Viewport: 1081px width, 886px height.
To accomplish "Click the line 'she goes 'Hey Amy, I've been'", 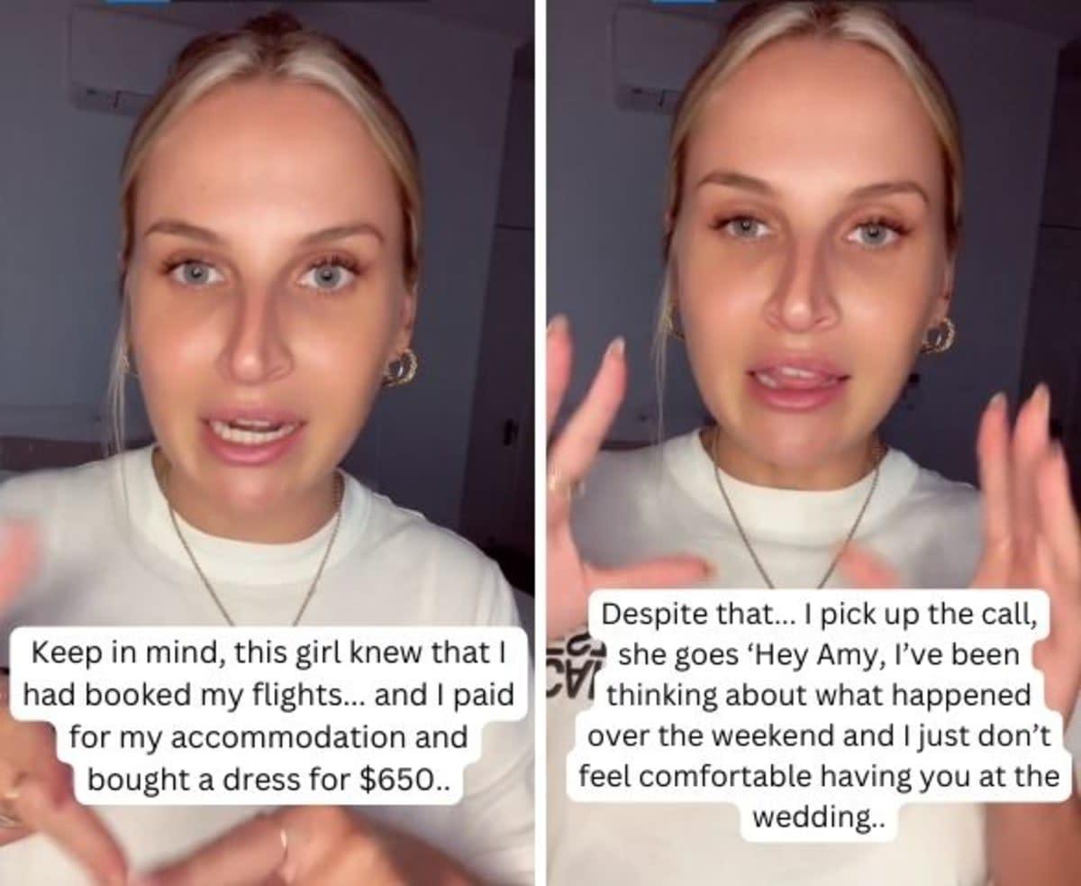I will [x=821, y=655].
